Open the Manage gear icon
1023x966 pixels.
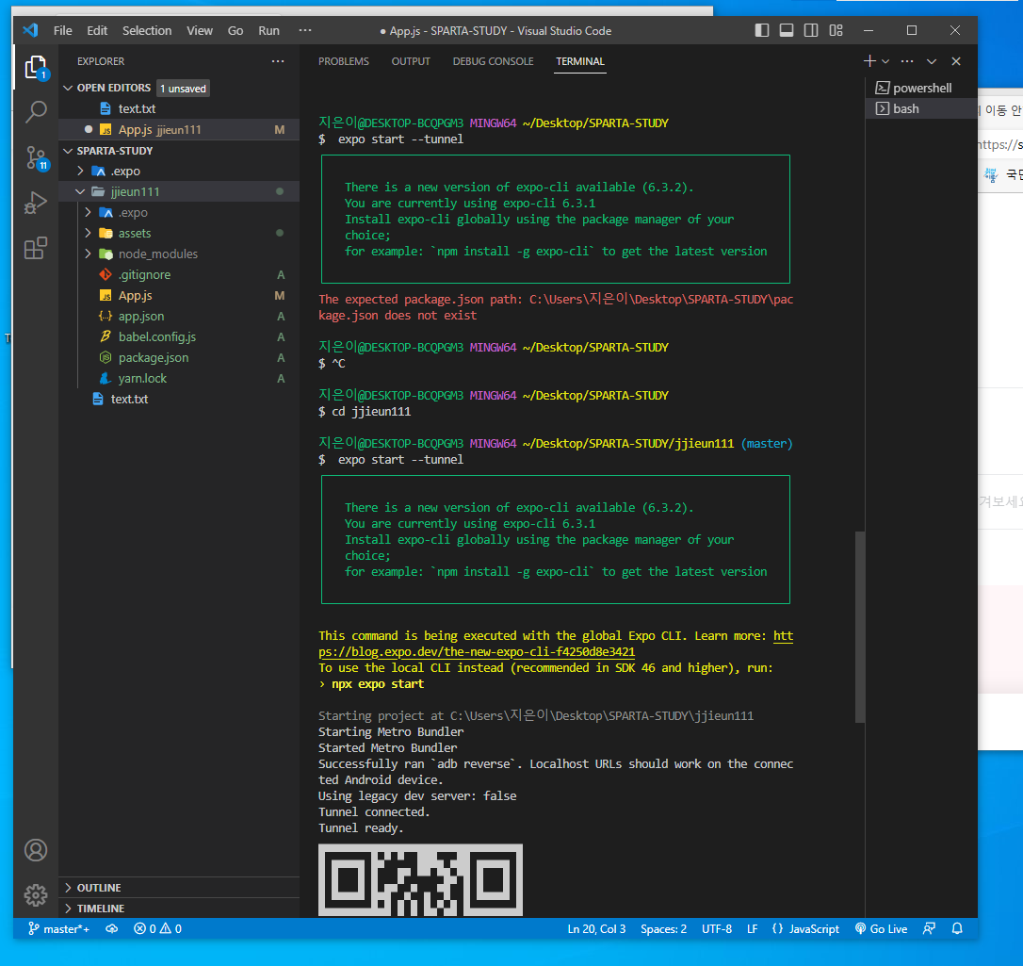coord(35,895)
